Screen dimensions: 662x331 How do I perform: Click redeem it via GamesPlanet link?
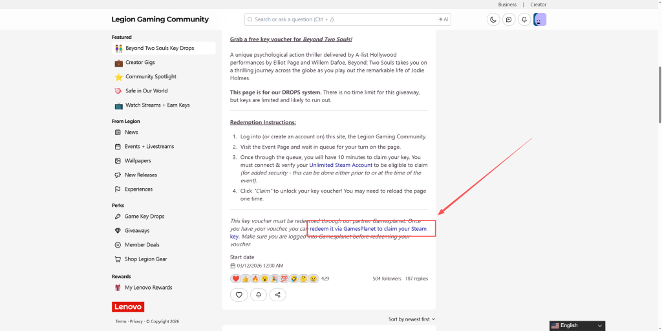pos(368,229)
